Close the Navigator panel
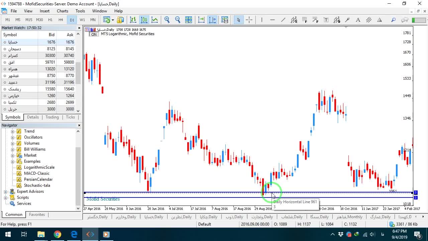This screenshot has width=428, height=241. pyautogui.click(x=79, y=125)
